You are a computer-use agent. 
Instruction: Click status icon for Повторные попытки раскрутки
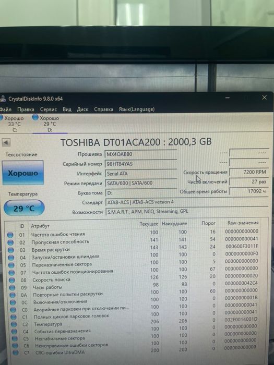[x=13, y=295]
